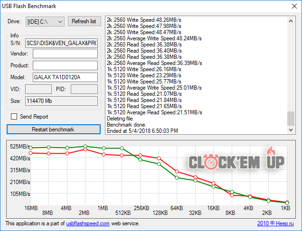
Task: Click the red data point at 16MB
Action: point(31,153)
